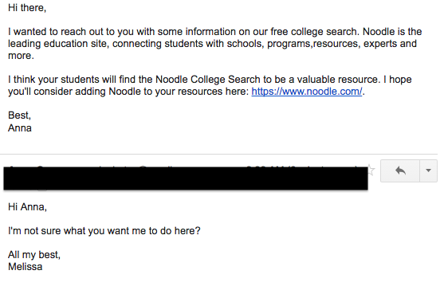
Task: Click the words 'valuable resource'
Action: point(339,80)
